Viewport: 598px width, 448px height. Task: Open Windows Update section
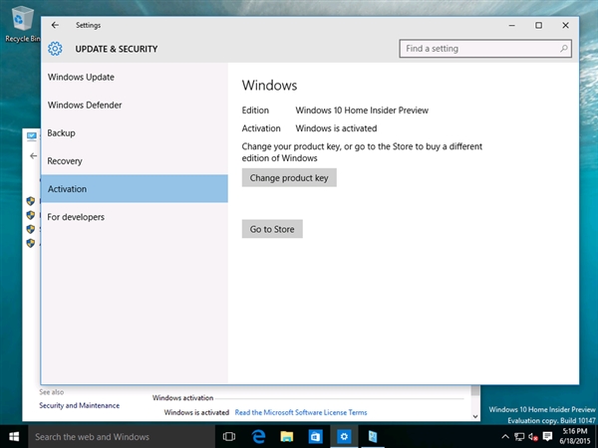[x=135, y=77]
